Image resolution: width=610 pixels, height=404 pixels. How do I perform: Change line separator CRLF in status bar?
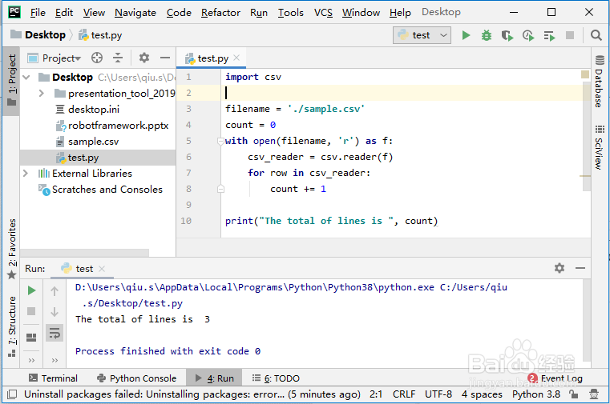point(404,394)
